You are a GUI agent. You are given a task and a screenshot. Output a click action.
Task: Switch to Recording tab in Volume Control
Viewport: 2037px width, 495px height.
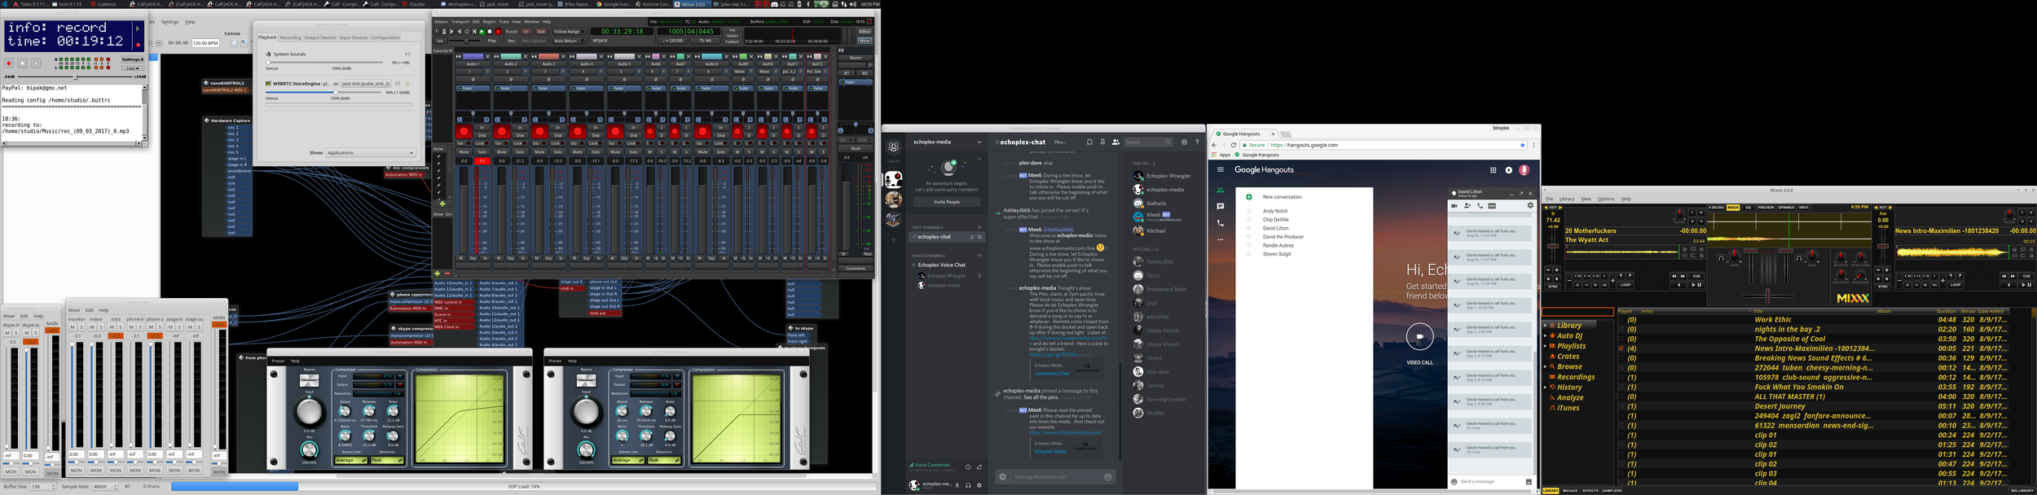pos(290,37)
